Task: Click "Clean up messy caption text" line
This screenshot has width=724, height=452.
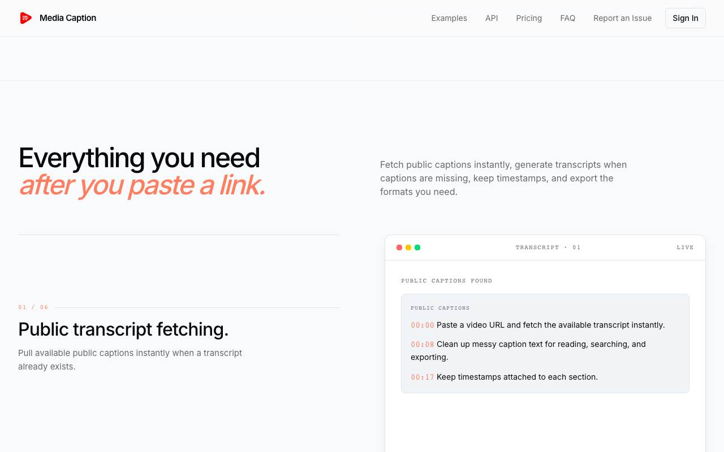Action: click(528, 350)
